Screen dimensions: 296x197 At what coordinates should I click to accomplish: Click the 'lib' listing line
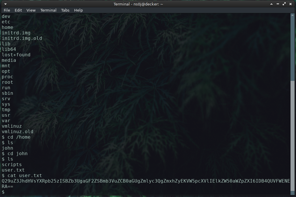point(6,44)
